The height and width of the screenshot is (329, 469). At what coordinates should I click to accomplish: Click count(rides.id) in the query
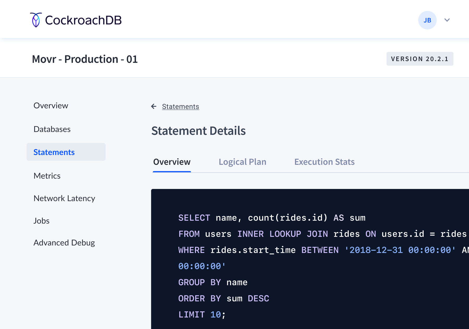click(x=288, y=218)
